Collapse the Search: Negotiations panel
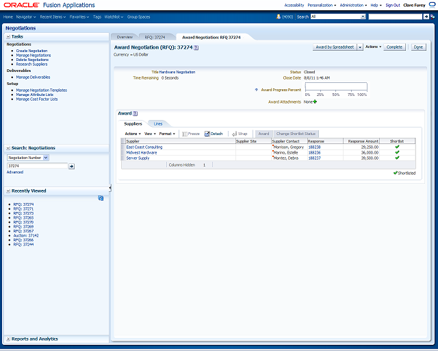The image size is (438, 351). 8,148
